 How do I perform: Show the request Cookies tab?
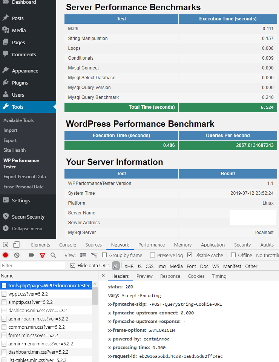(x=196, y=276)
